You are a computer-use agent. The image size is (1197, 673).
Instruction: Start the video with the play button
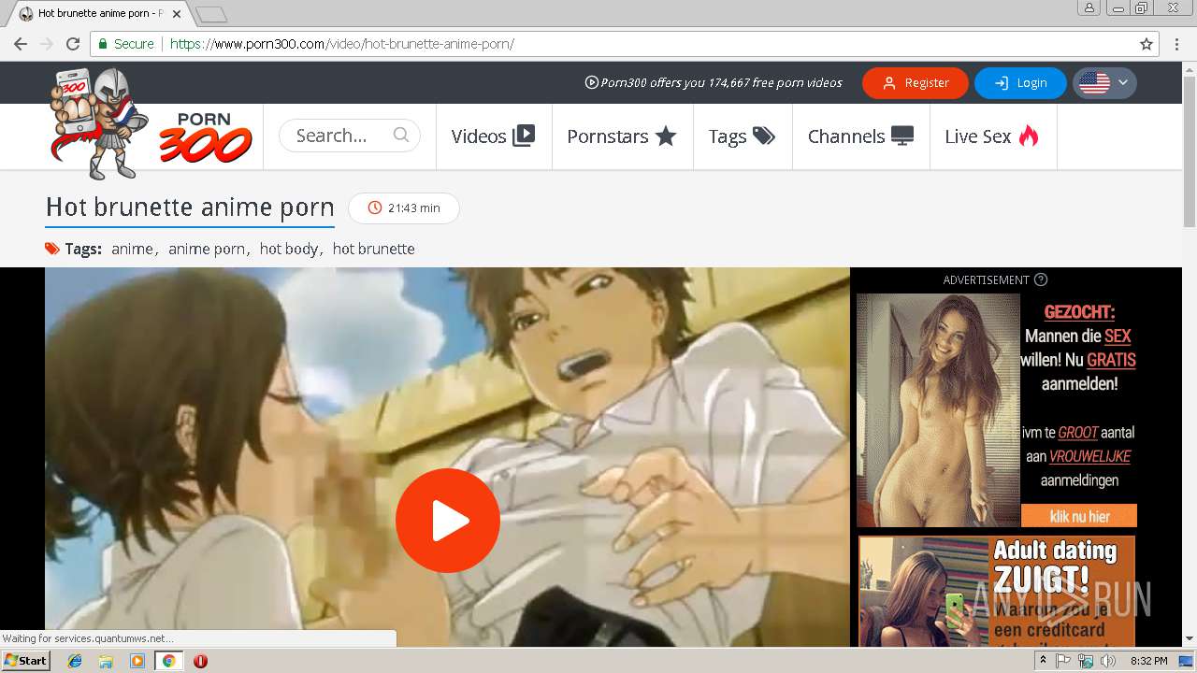[448, 521]
